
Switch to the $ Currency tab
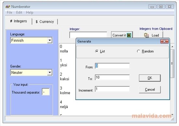click(x=45, y=21)
